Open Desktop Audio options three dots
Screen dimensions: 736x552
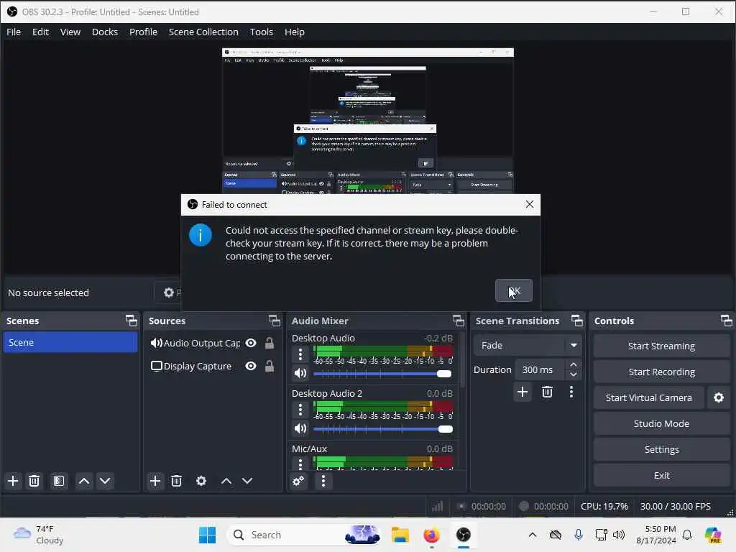pos(300,354)
